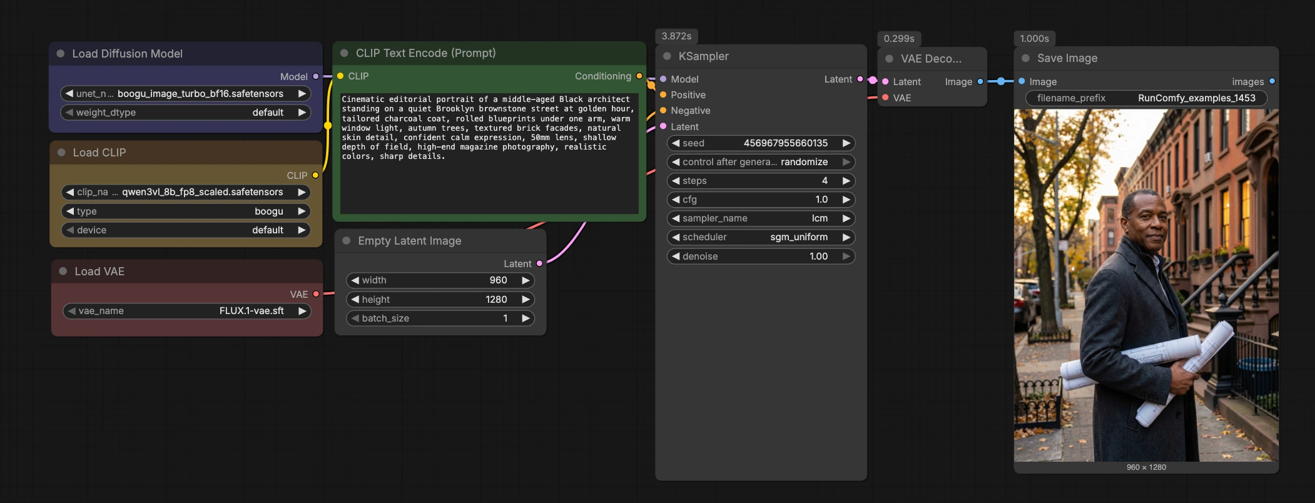This screenshot has height=503, width=1315.
Task: Click next arrow on sampler_name field
Action: (x=846, y=218)
